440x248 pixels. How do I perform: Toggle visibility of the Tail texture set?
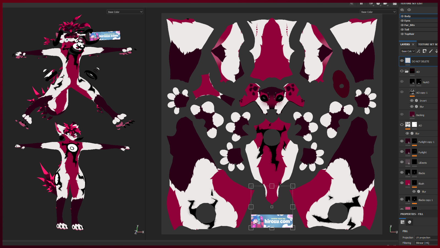pos(402,29)
